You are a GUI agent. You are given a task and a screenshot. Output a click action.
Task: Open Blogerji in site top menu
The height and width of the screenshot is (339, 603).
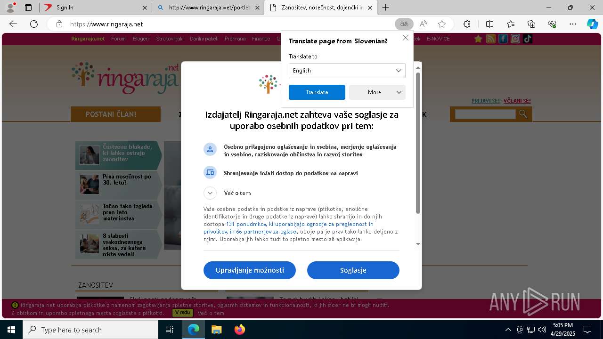coord(141,39)
